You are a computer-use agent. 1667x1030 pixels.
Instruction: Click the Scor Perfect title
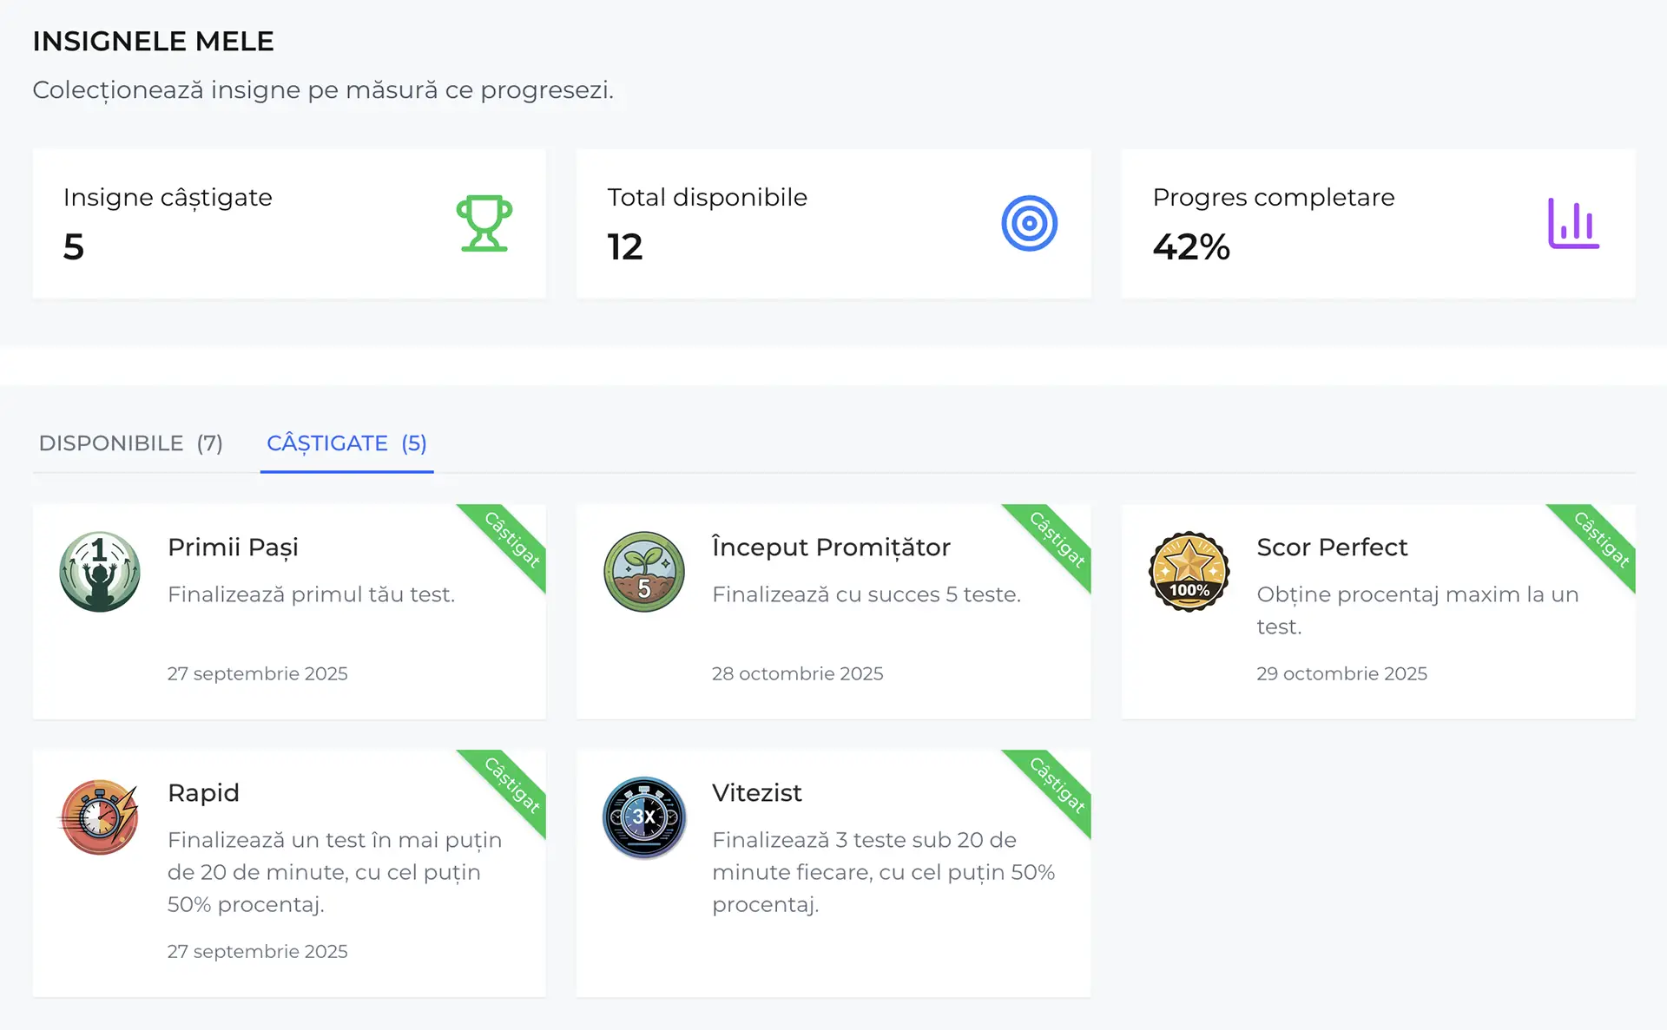tap(1332, 548)
